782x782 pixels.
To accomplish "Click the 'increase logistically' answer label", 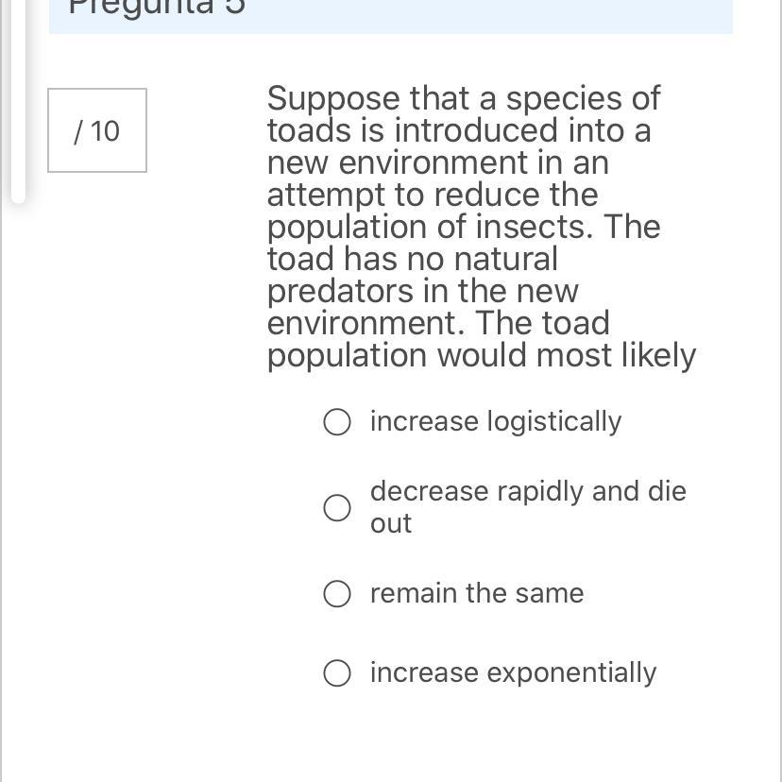I will click(496, 422).
